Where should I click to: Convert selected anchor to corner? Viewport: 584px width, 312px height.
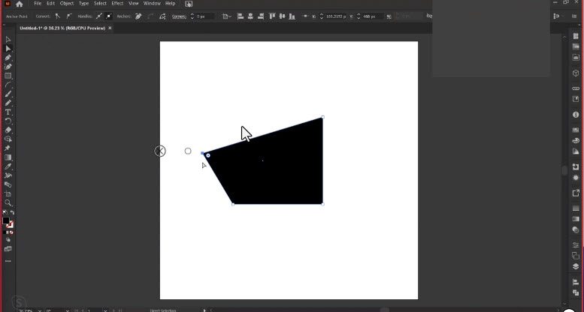click(x=58, y=16)
